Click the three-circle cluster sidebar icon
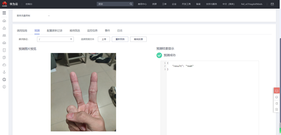 coord(4,28)
